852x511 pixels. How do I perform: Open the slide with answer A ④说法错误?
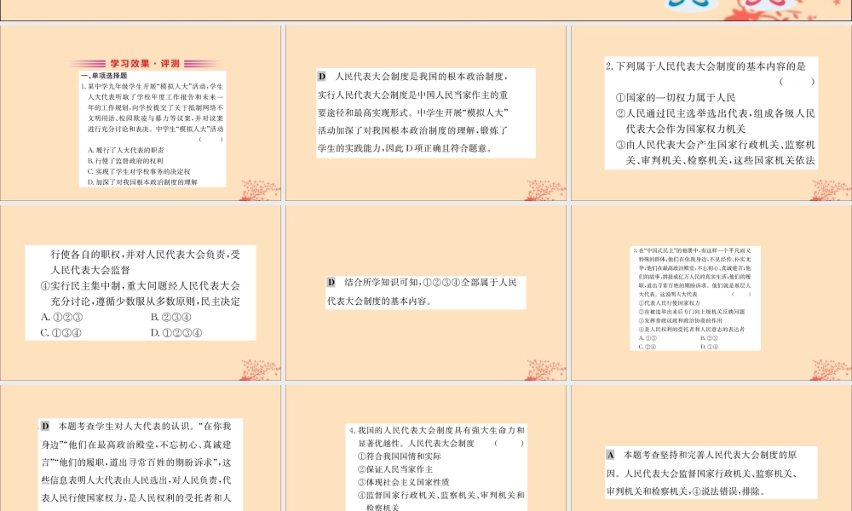(x=711, y=448)
